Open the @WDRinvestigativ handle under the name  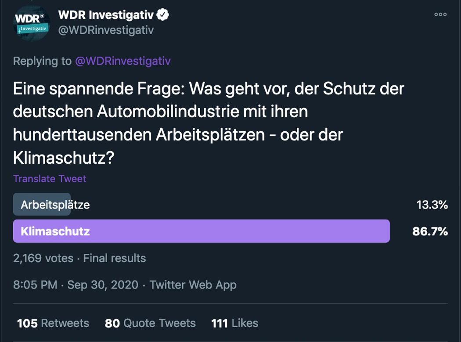pyautogui.click(x=106, y=30)
